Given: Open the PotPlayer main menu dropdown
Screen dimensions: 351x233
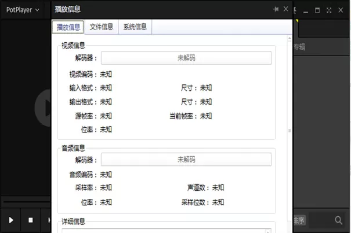Looking at the screenshot, I should tap(23, 10).
